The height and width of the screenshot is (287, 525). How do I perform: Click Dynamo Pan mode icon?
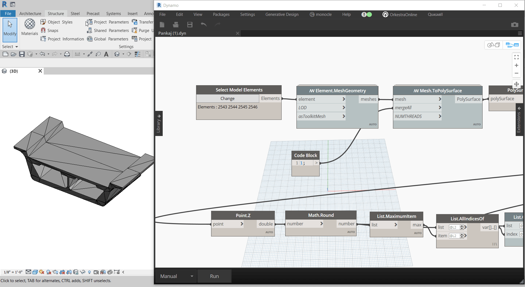[x=517, y=84]
